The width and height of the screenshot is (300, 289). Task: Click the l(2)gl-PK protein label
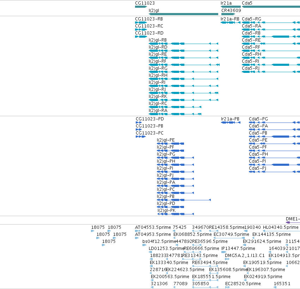pyautogui.click(x=166, y=211)
